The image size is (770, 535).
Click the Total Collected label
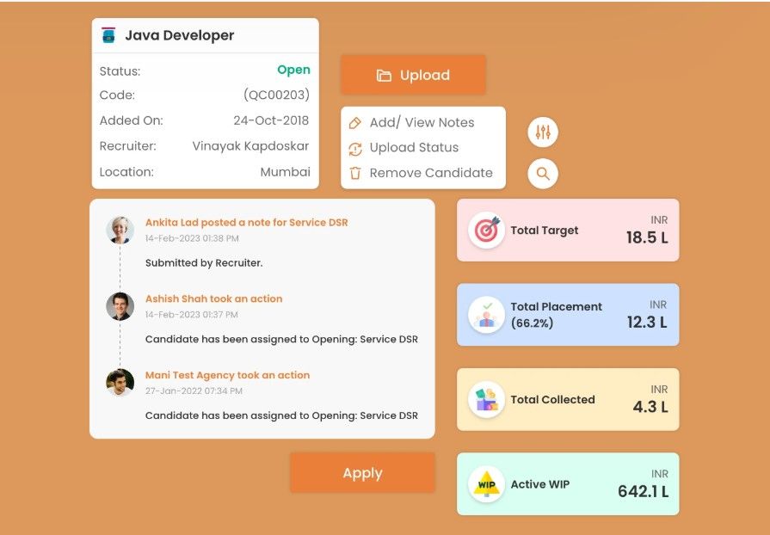(552, 400)
